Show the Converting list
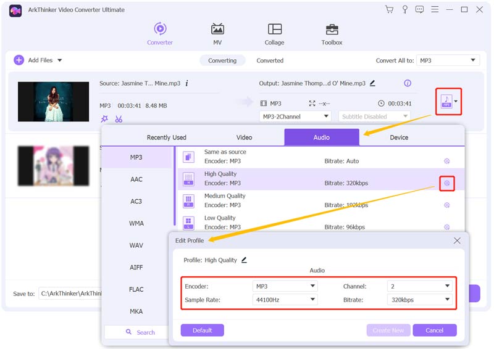Viewport: 494px width, 349px height. (222, 60)
